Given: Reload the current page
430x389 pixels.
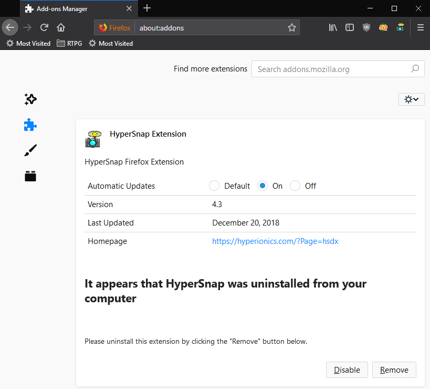Looking at the screenshot, I should (44, 27).
